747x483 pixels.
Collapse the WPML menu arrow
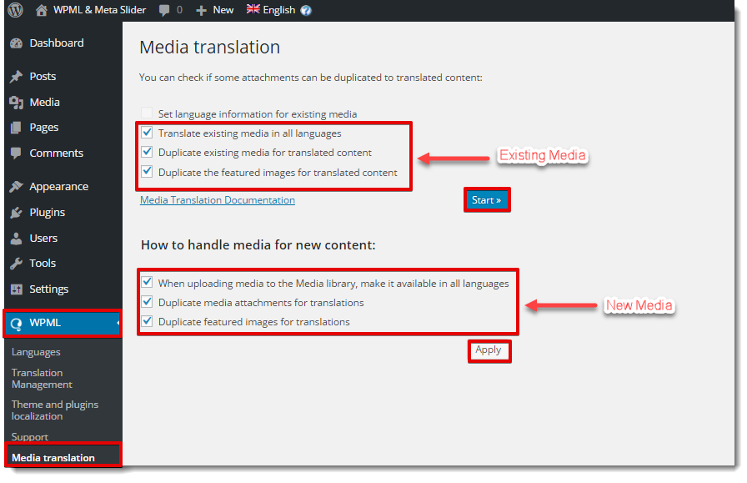[118, 323]
